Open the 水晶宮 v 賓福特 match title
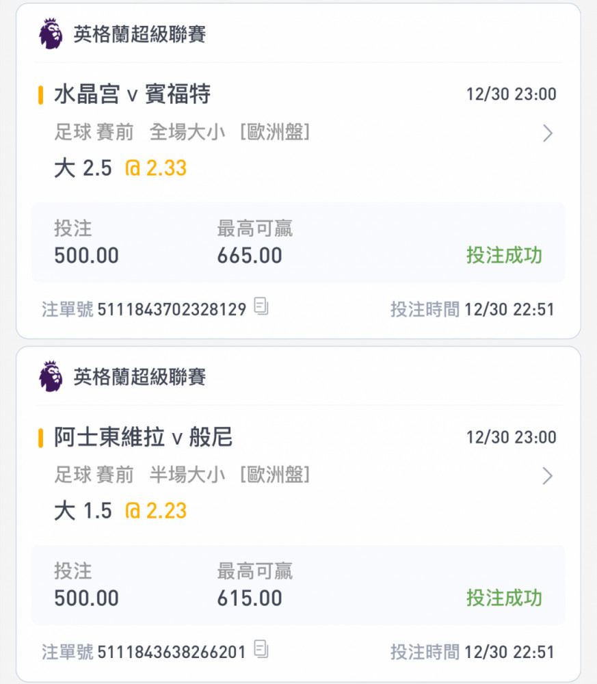The image size is (597, 684). tap(132, 94)
